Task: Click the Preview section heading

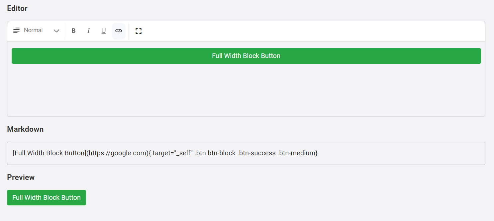Action: pyautogui.click(x=21, y=177)
